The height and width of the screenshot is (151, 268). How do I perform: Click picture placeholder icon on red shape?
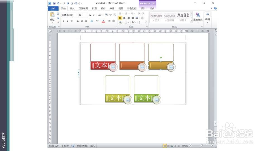click(x=113, y=67)
